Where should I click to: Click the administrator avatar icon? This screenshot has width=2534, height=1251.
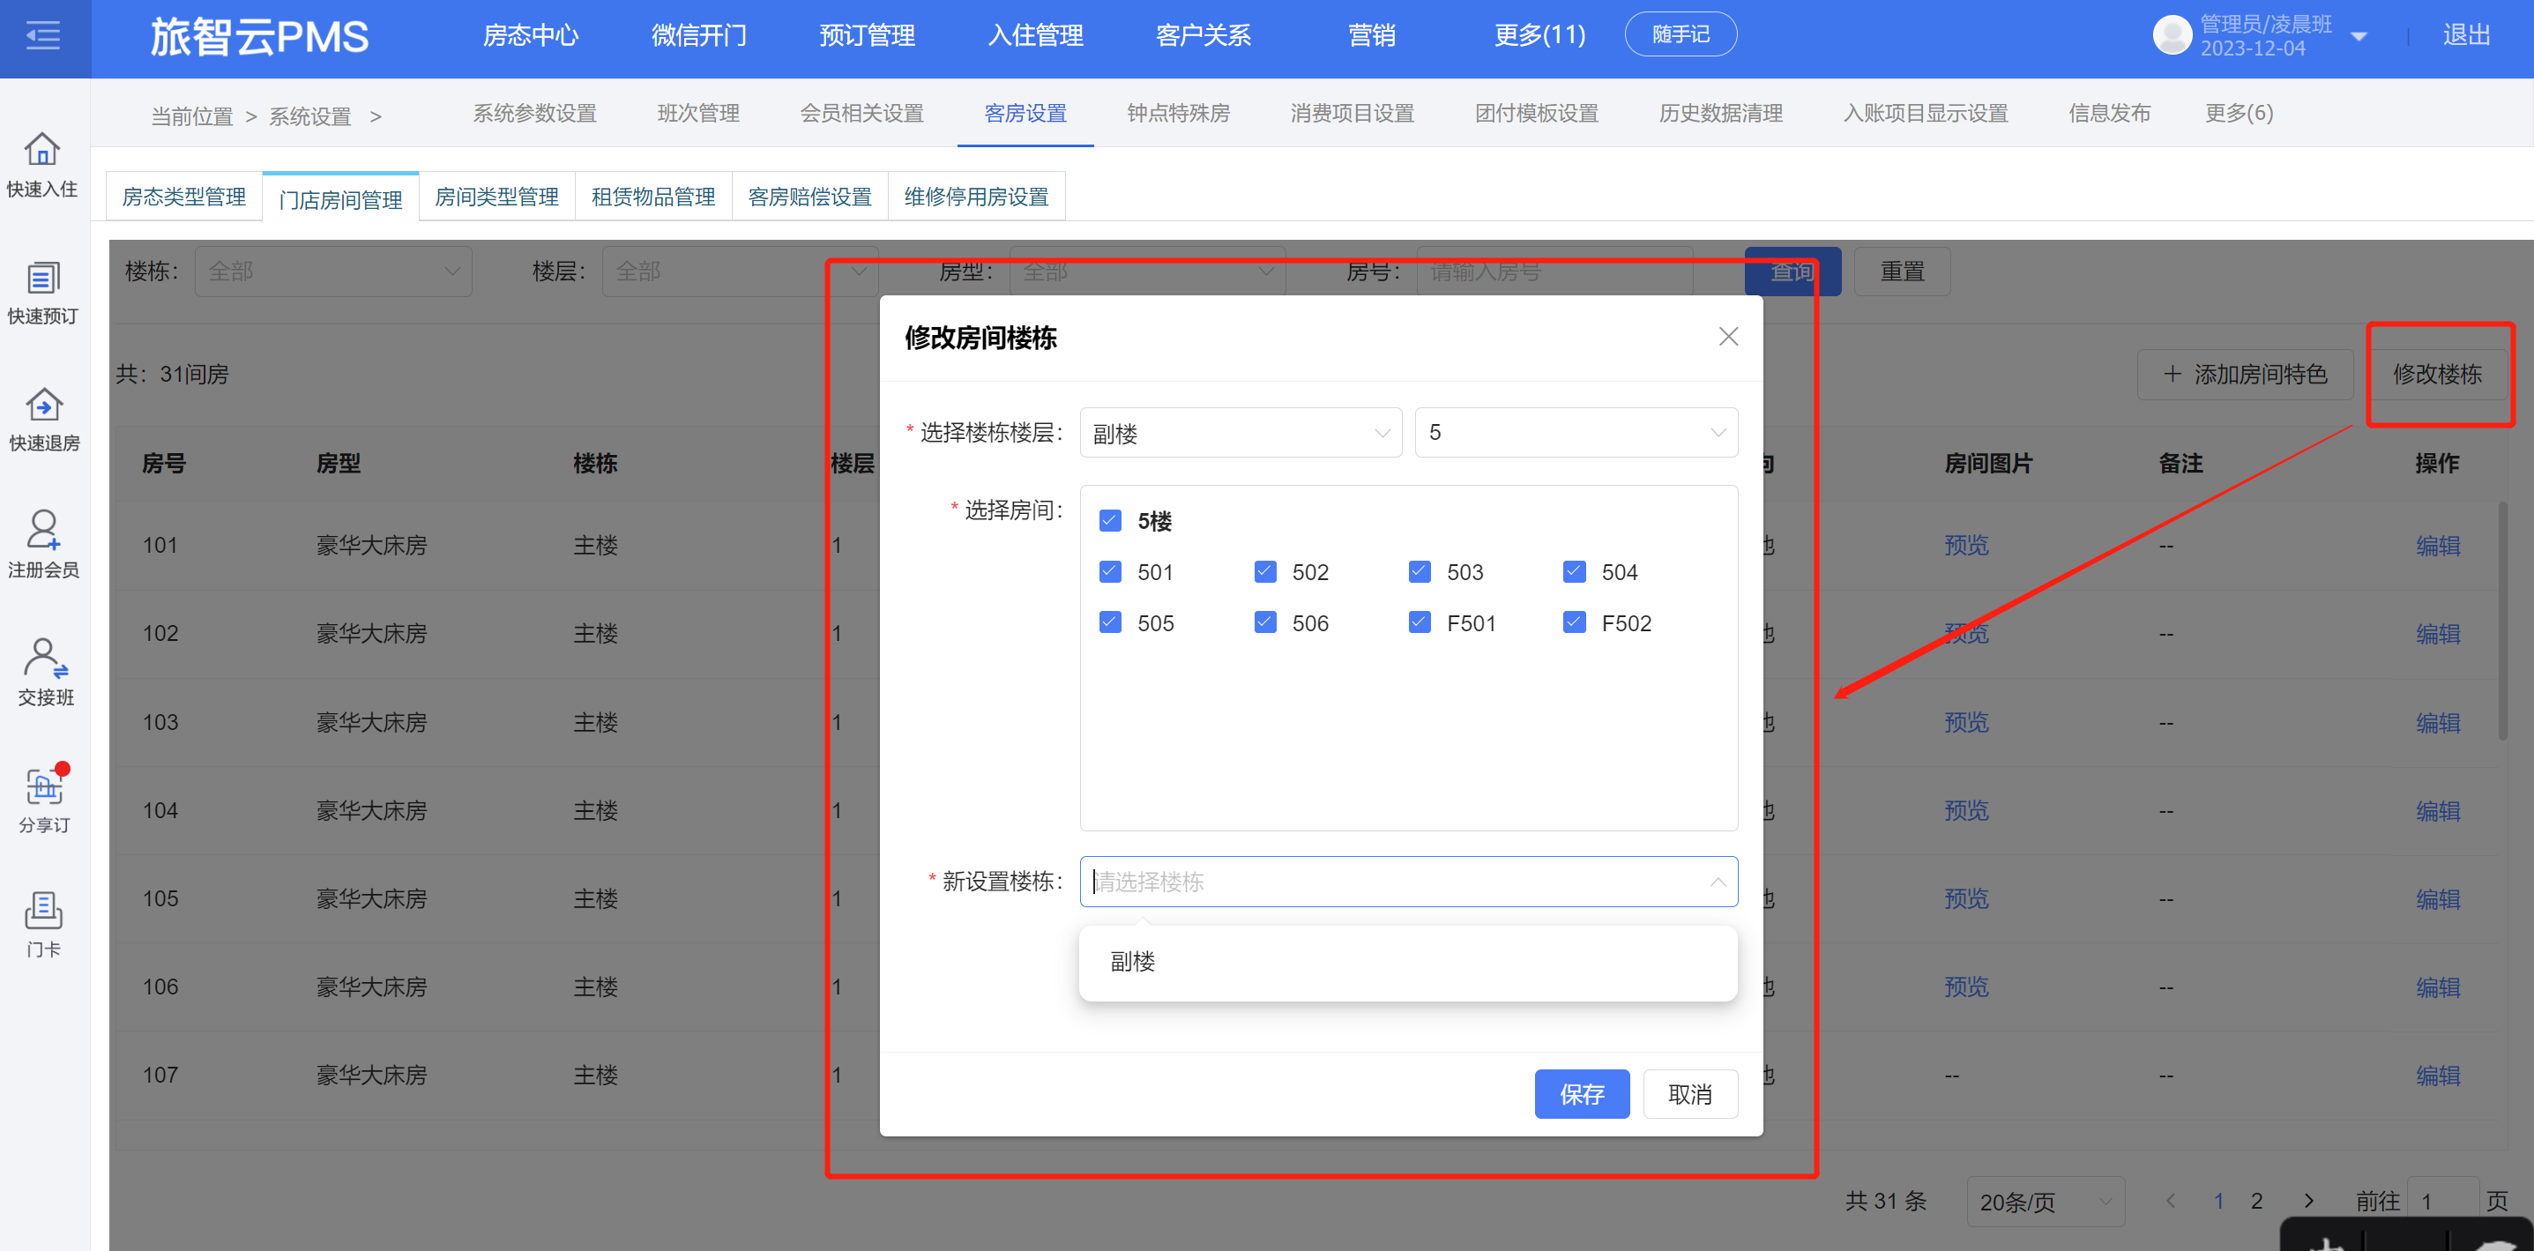pyautogui.click(x=2172, y=35)
